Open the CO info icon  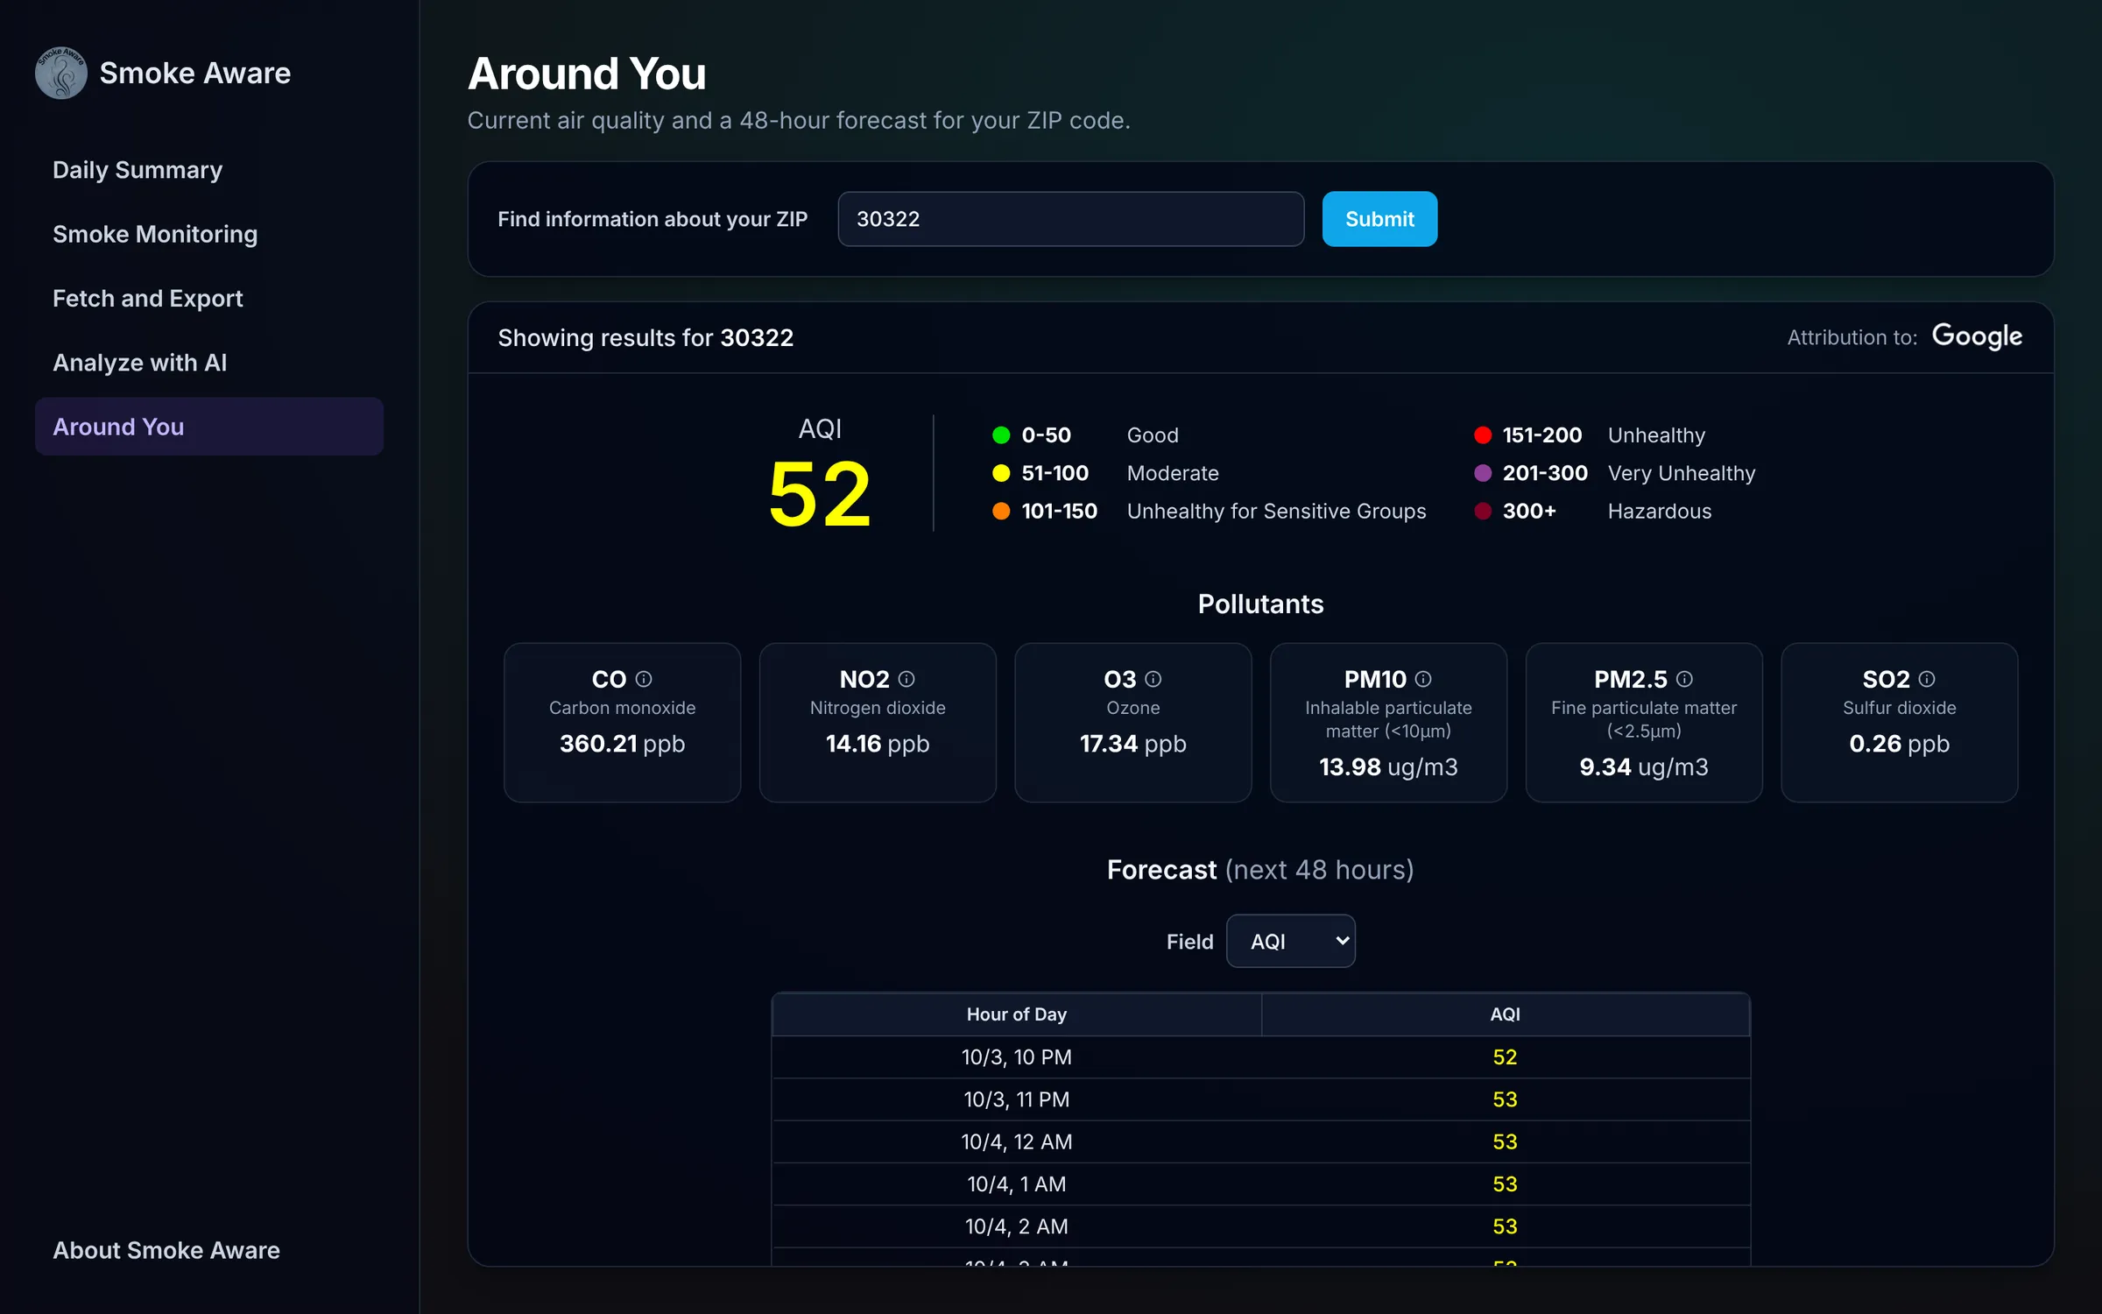pos(644,679)
